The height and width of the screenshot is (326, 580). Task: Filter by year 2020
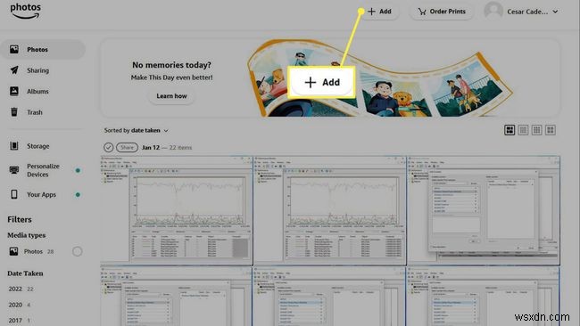20,305
